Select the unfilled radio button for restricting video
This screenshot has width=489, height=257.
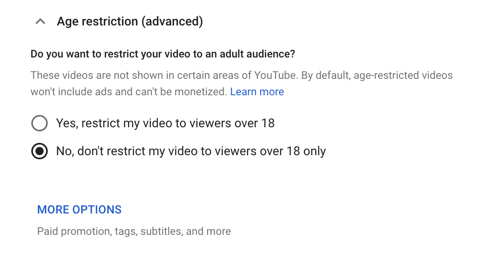(40, 123)
